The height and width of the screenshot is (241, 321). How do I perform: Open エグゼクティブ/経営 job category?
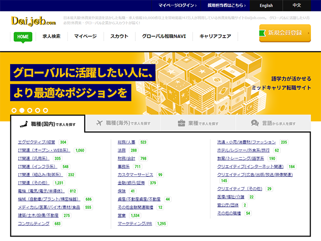(37, 142)
